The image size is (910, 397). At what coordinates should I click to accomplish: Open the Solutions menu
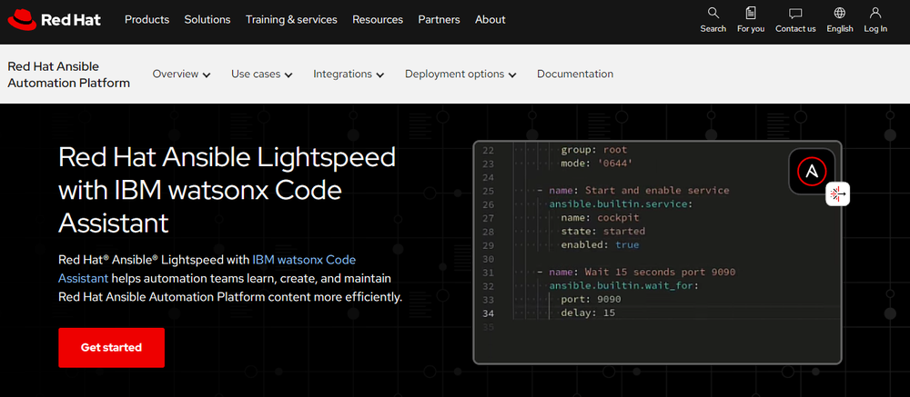[207, 20]
